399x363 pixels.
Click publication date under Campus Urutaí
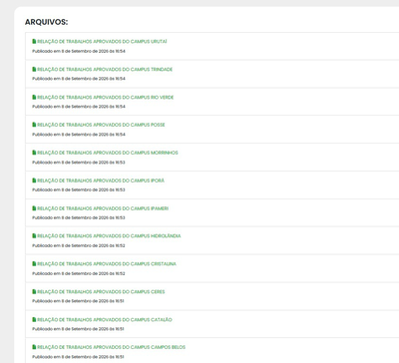79,51
